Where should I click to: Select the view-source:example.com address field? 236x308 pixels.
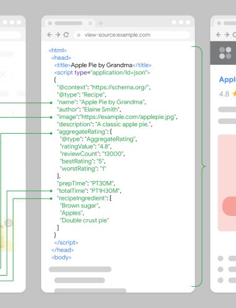click(132, 35)
